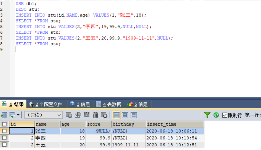Open the 3 信息 tab
Image resolution: width=261 pixels, height=150 pixels.
(80, 104)
